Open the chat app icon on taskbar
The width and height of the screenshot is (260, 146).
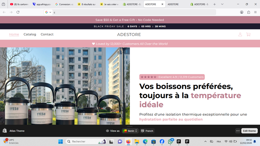[120, 142]
